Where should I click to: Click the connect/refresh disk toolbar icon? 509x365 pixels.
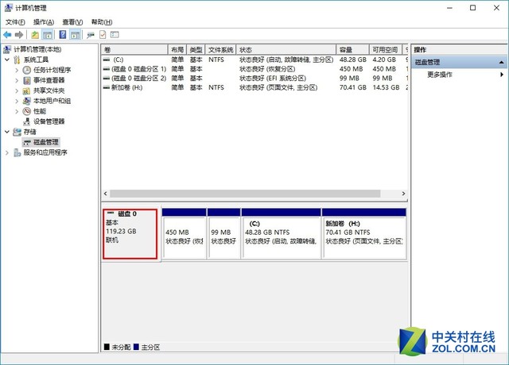pos(91,35)
